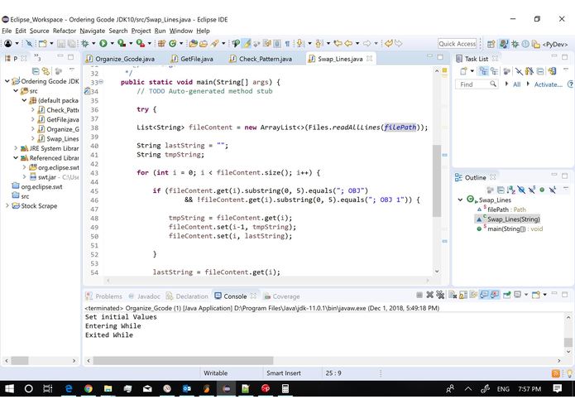This screenshot has width=575, height=409.
Task: Click the New Java Package toolbar icon
Action: point(161,44)
